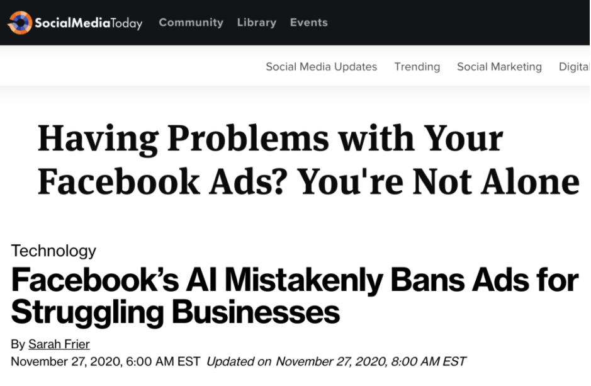Viewport: 591px width, 386px height.
Task: Click blank area left of Social Media Updates
Action: (x=126, y=67)
